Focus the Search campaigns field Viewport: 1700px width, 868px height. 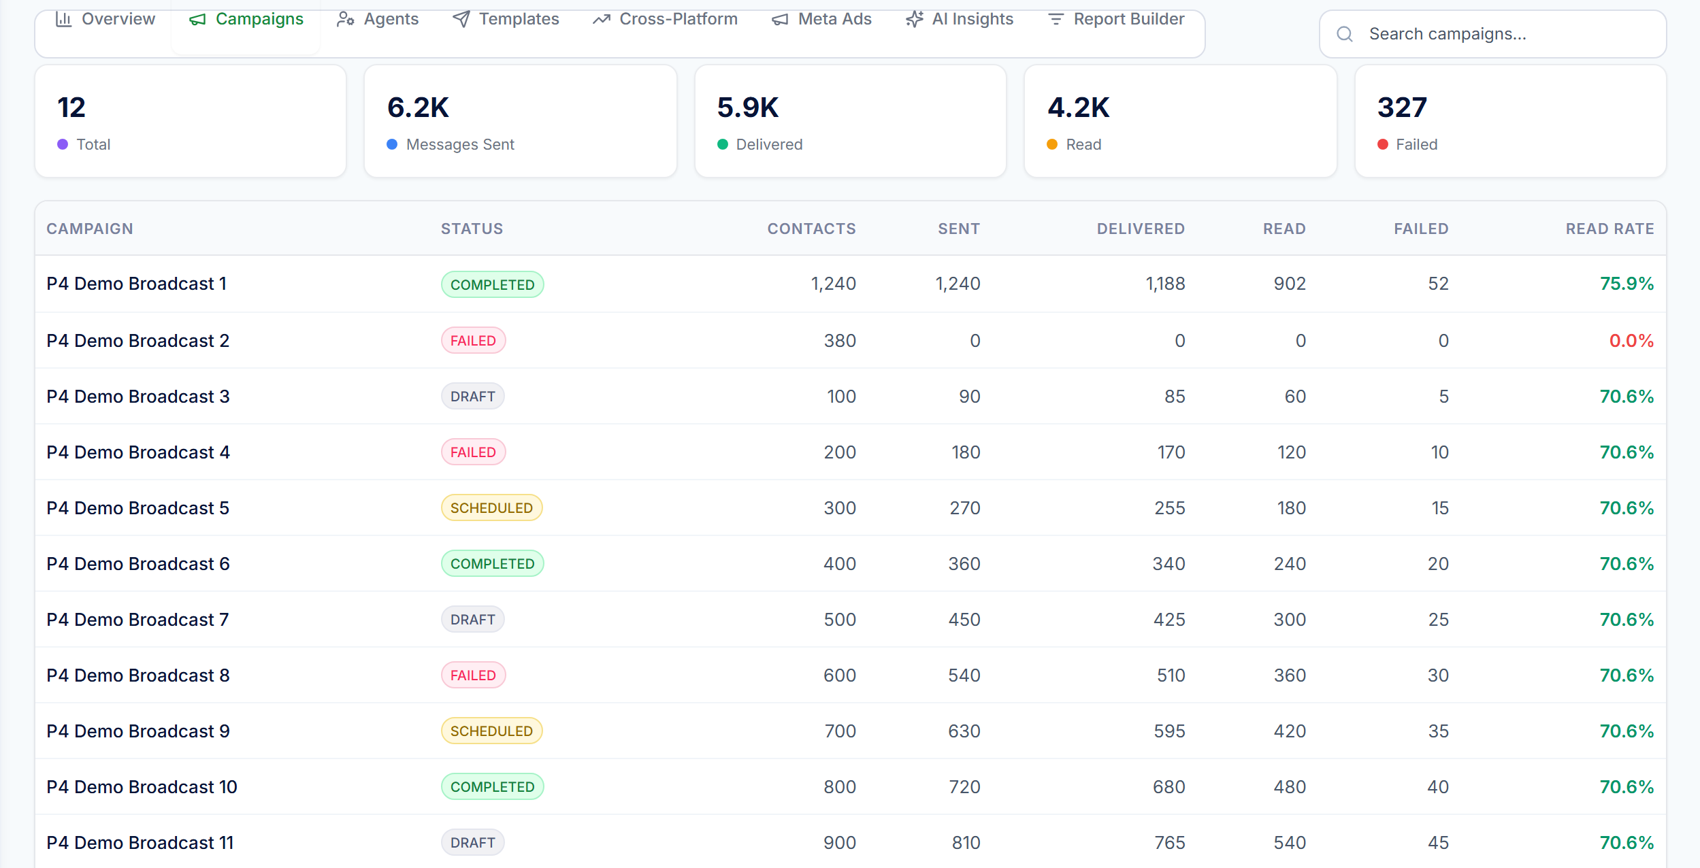click(x=1492, y=34)
